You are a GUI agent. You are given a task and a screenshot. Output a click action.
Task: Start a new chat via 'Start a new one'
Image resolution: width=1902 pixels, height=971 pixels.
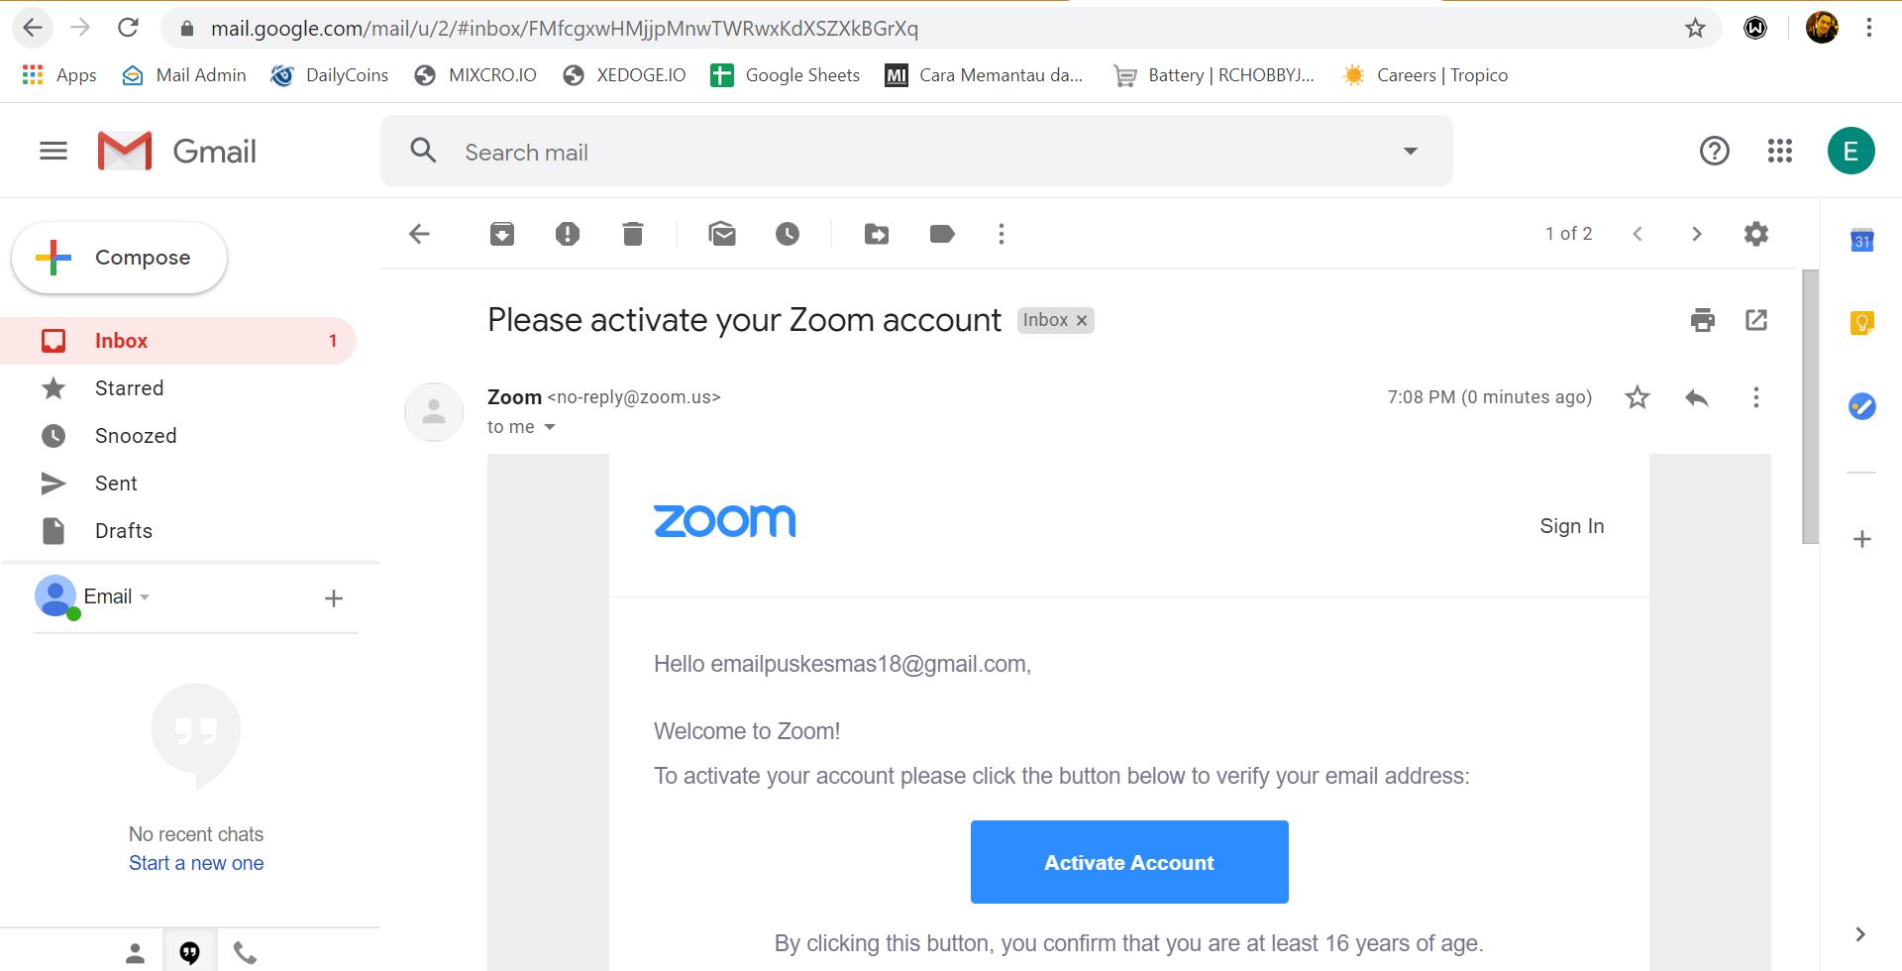[196, 863]
